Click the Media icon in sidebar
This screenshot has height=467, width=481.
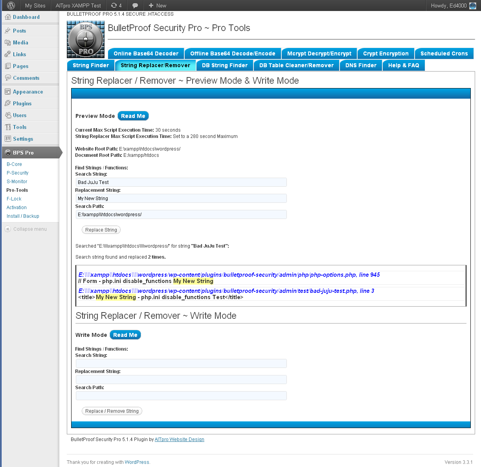pyautogui.click(x=7, y=42)
